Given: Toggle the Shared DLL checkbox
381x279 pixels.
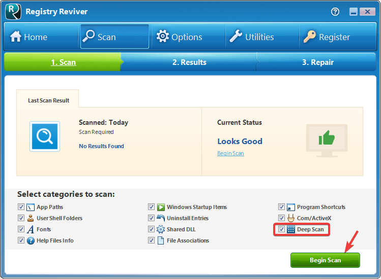Looking at the screenshot, I should [151, 229].
